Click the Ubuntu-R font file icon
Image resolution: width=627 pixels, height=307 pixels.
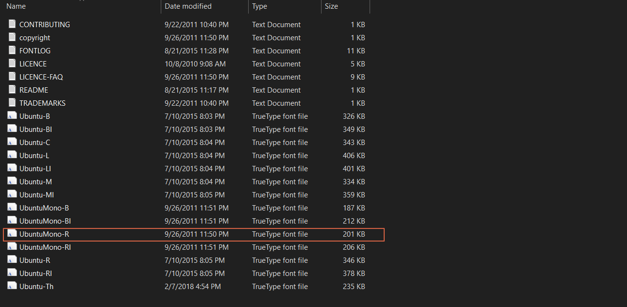pos(12,259)
